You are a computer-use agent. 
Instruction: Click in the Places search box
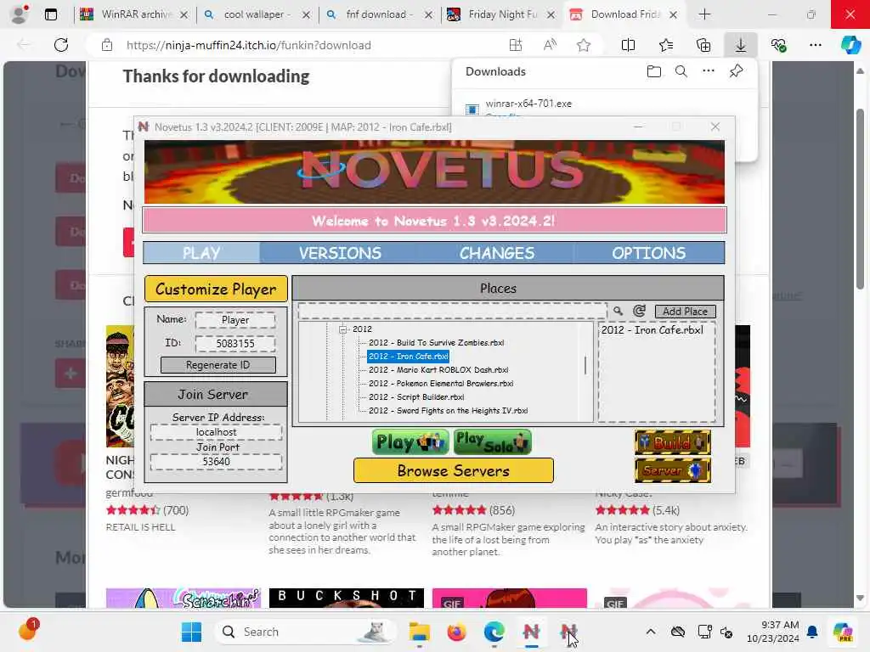coord(452,311)
